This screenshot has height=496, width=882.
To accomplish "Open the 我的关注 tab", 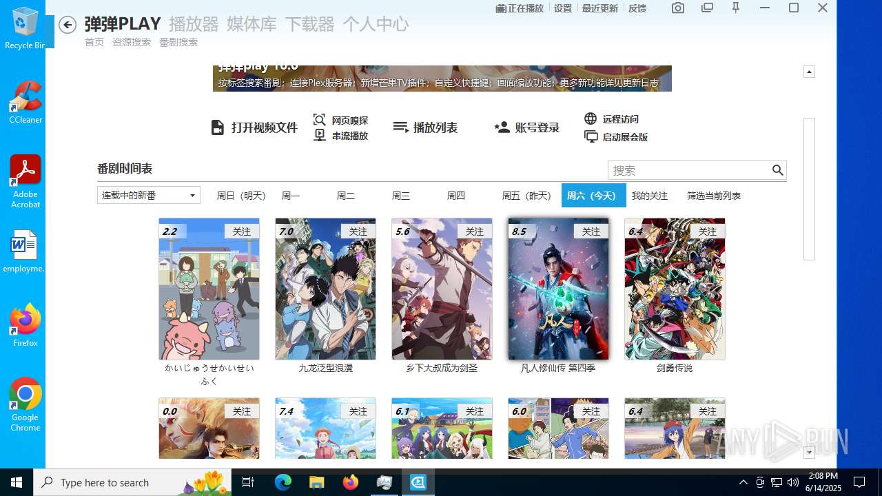I will 650,196.
